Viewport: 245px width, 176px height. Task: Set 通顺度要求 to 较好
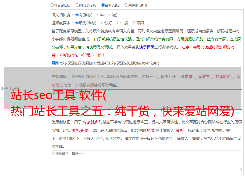(103, 23)
